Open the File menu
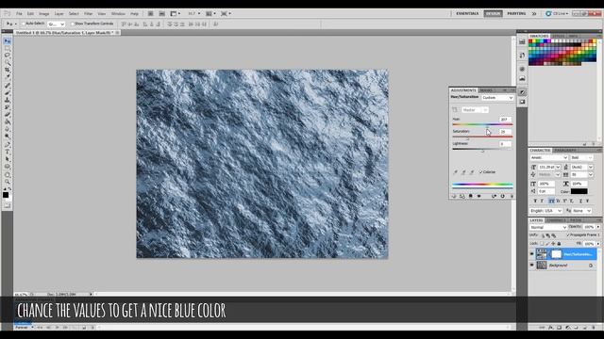The width and height of the screenshot is (604, 339). click(19, 13)
